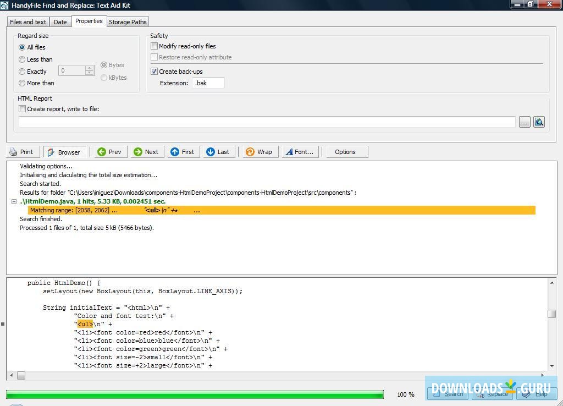The width and height of the screenshot is (563, 406).
Task: Click the vertical scrollbar thumb in code preview
Action: [552, 314]
